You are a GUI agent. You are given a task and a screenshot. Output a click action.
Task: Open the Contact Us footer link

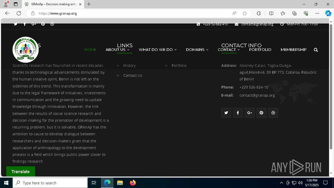click(x=133, y=75)
